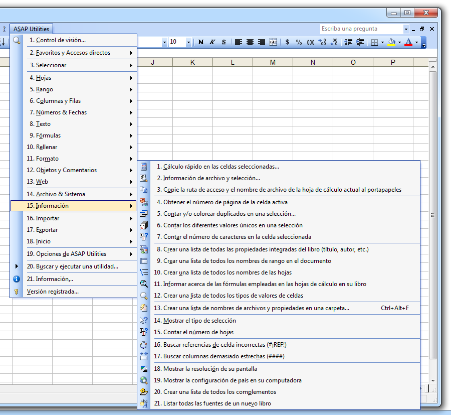The image size is (451, 415).
Task: Click the blue info icon in the ASAP sidebar
Action: coord(17,279)
